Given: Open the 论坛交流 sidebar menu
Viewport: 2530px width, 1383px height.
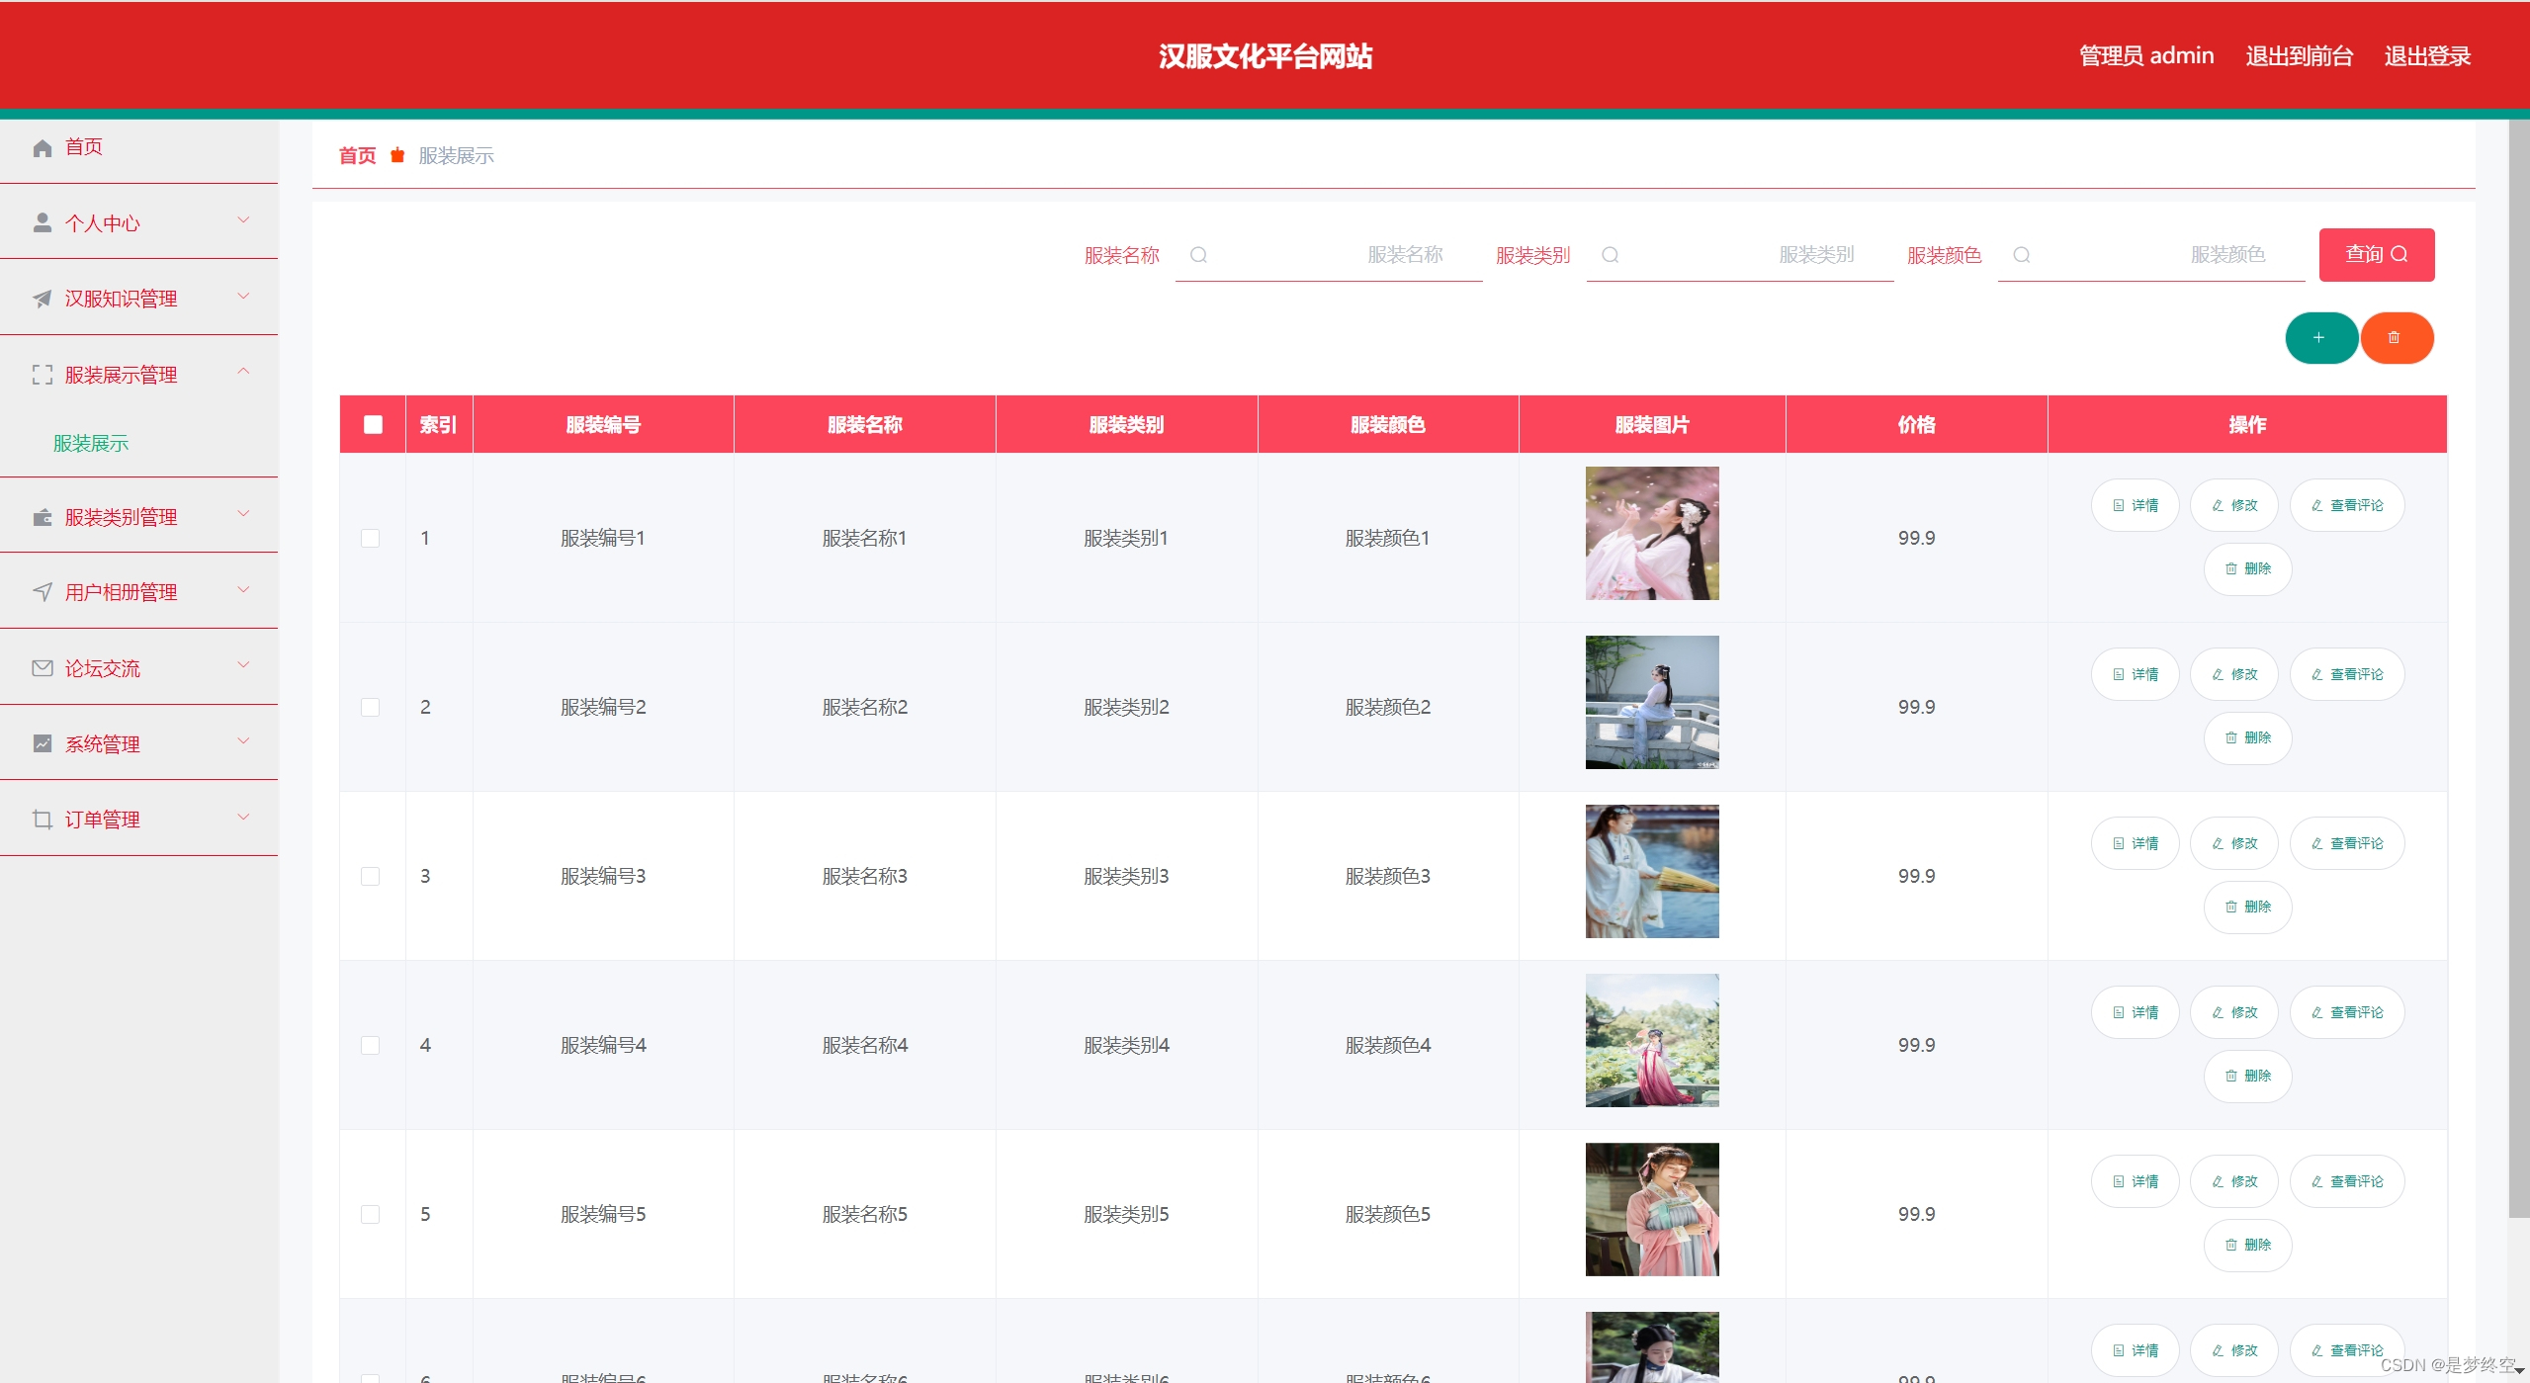Looking at the screenshot, I should pos(138,668).
